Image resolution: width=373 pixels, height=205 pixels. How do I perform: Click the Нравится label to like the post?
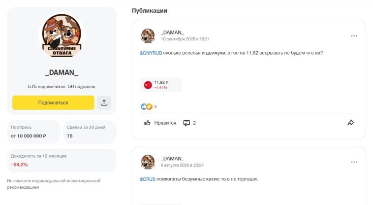click(x=165, y=123)
